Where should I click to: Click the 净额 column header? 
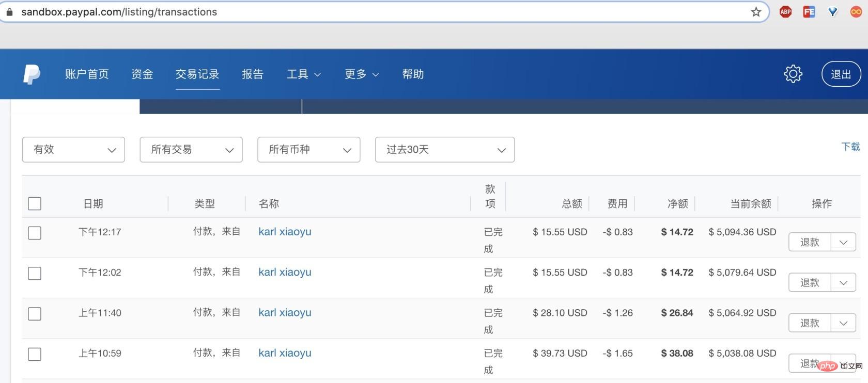pyautogui.click(x=678, y=204)
